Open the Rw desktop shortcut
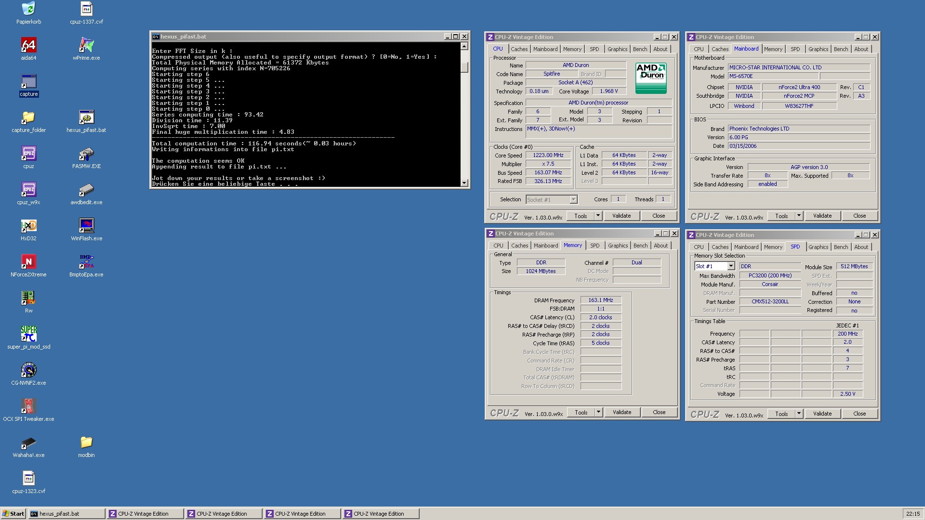 pos(28,298)
